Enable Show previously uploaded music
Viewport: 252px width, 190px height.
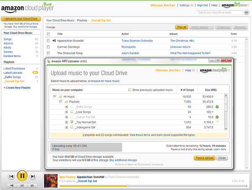tap(130, 90)
